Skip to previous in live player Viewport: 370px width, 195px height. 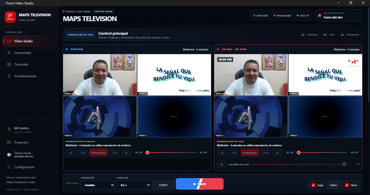pyautogui.click(x=222, y=152)
